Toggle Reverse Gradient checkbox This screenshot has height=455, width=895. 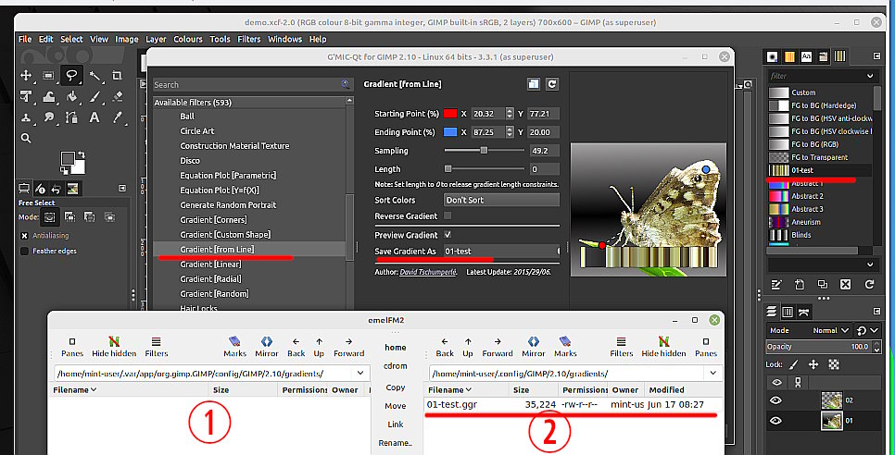(x=447, y=215)
